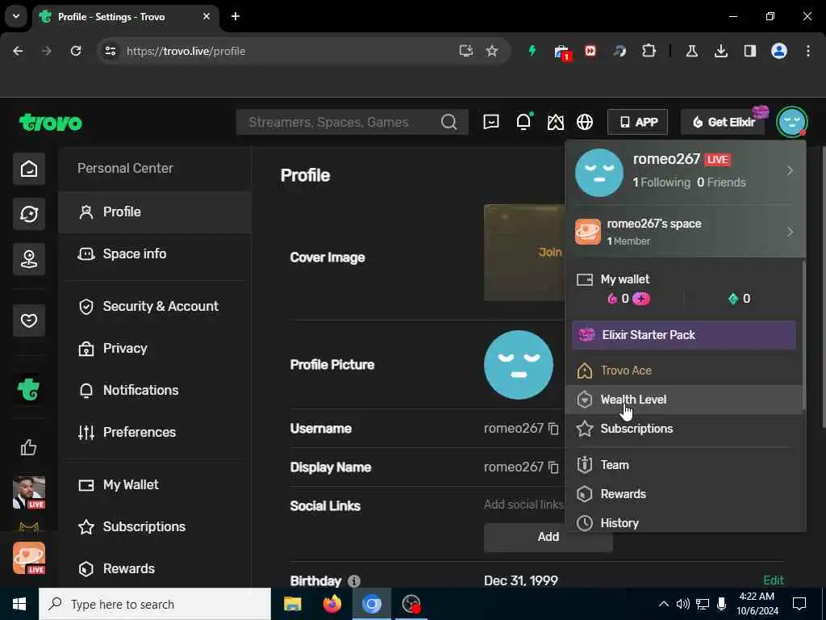
Task: Open the notifications bell in header
Action: pos(523,122)
